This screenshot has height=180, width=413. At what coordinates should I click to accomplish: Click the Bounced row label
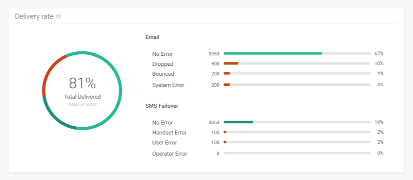(x=163, y=74)
